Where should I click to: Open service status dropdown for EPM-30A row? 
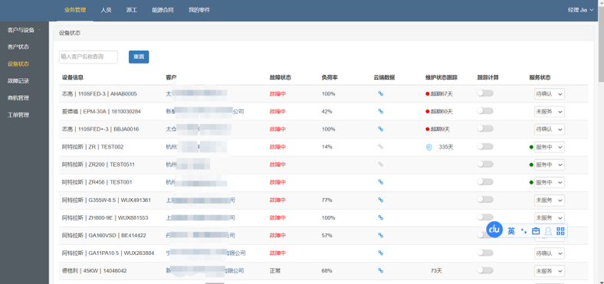pos(550,111)
